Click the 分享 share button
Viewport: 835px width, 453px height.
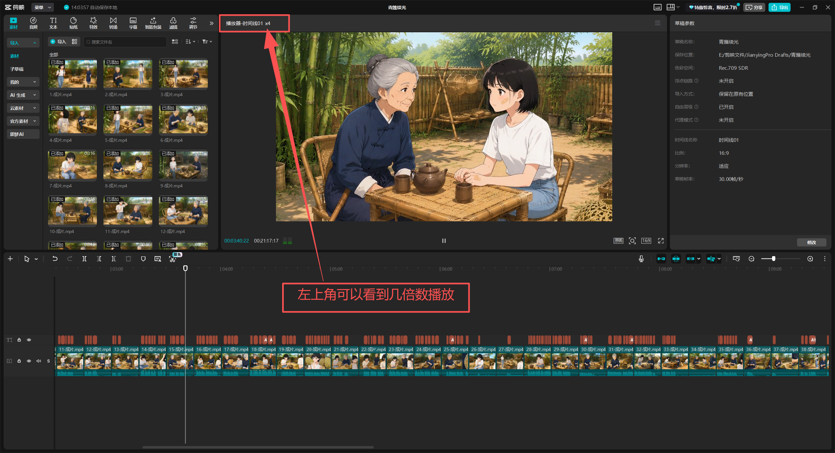tap(754, 7)
